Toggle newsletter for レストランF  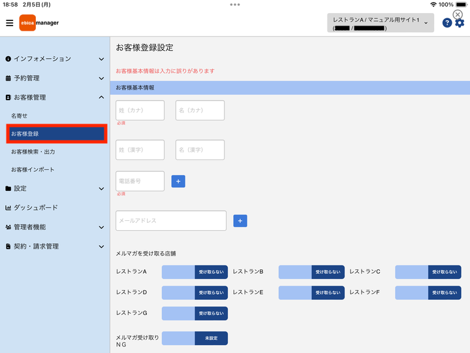click(x=428, y=293)
